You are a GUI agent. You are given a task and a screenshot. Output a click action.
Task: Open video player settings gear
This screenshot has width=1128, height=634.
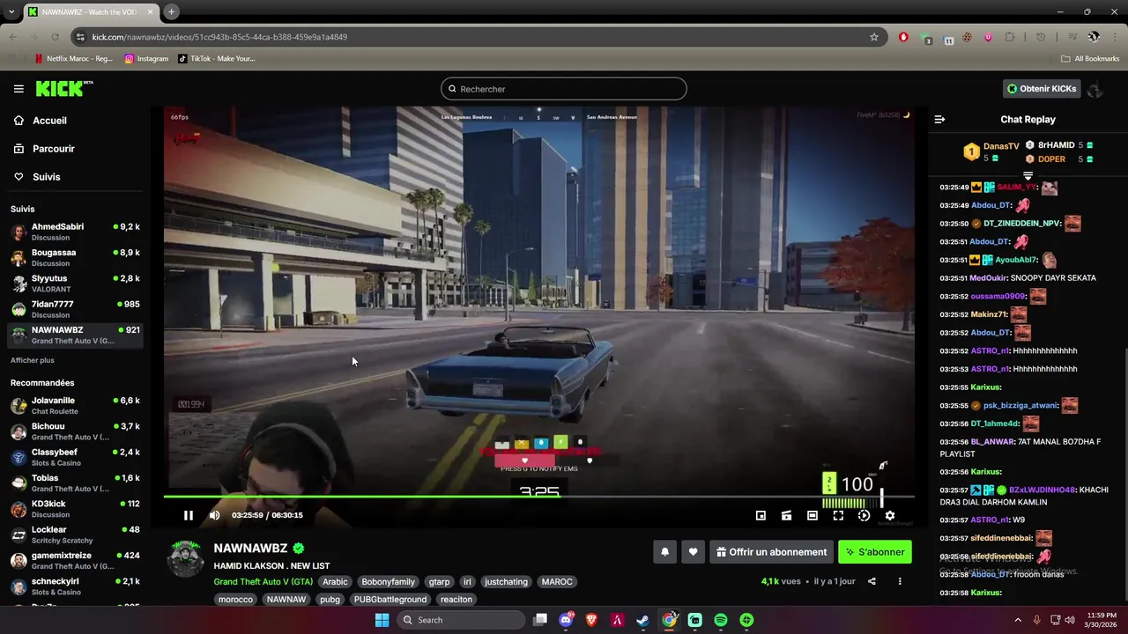click(x=890, y=515)
